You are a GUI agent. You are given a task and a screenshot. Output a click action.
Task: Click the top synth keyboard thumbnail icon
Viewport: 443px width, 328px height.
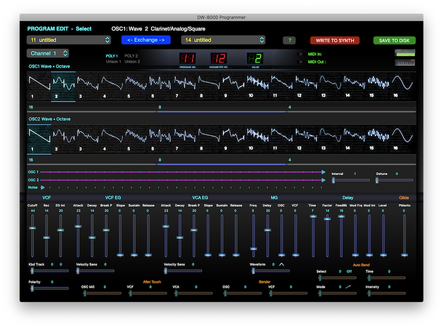[405, 53]
